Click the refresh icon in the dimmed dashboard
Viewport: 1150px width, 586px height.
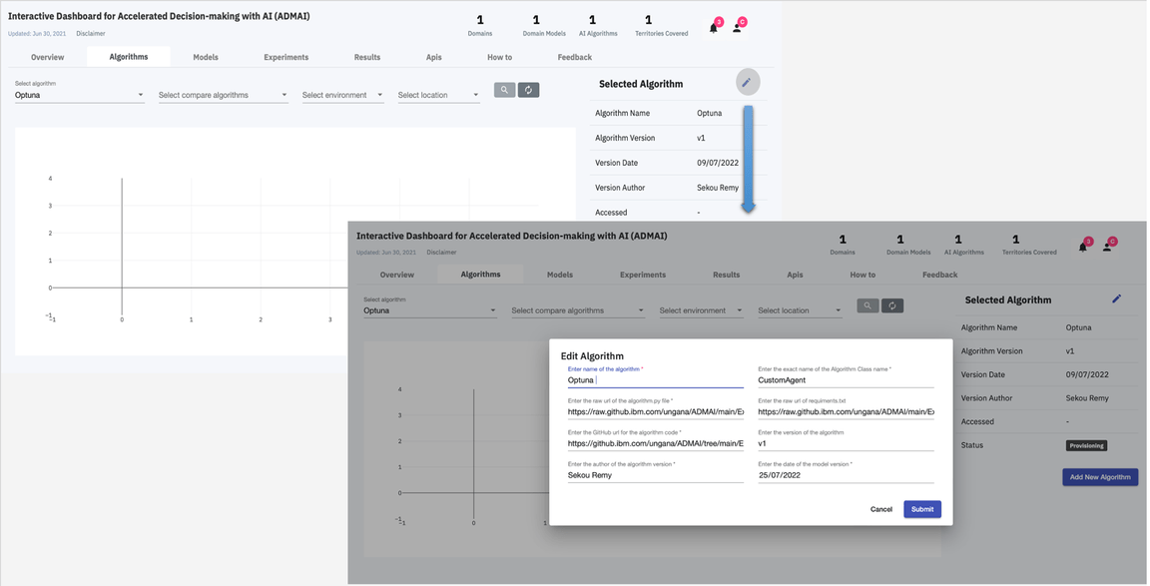(x=892, y=305)
